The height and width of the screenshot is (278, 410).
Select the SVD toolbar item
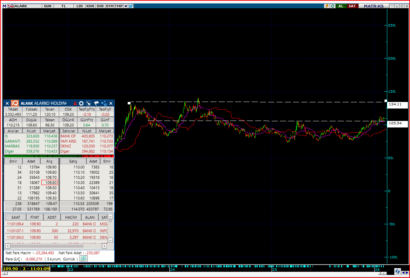coord(100,6)
